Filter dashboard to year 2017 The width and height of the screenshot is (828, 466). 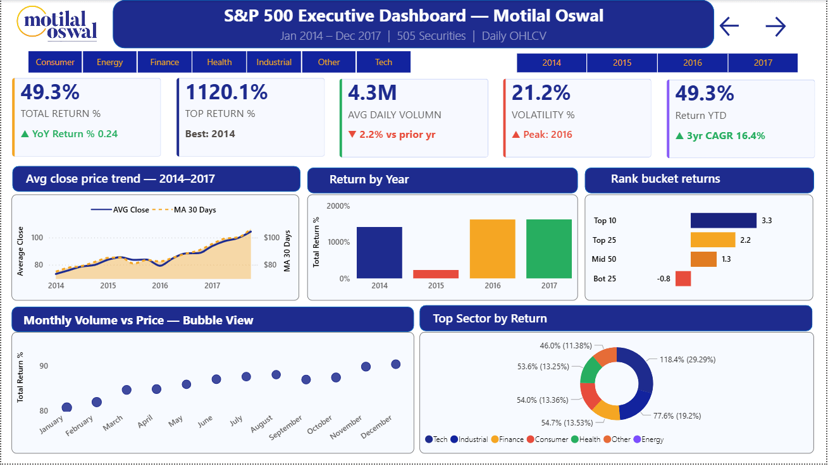tap(763, 63)
